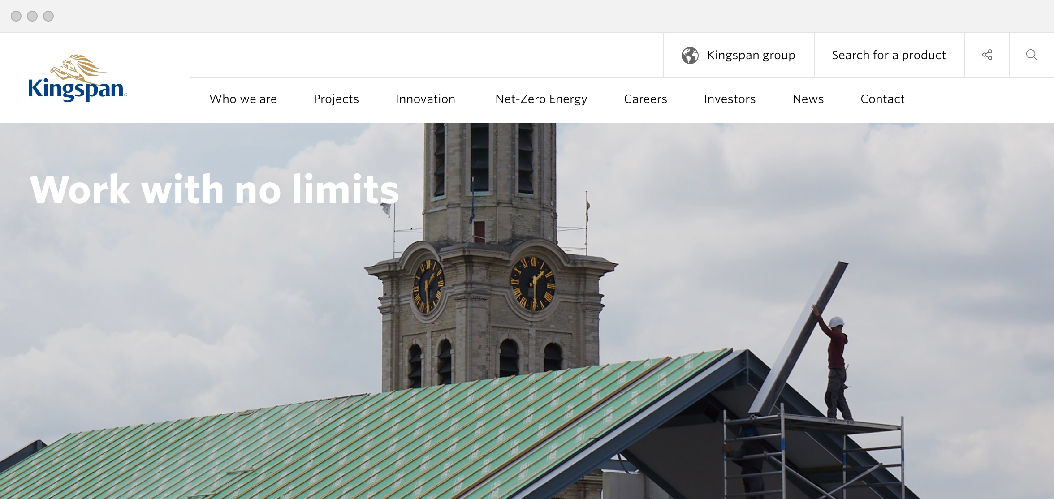Open the Net-Zero Energy section
The image size is (1054, 499).
pos(541,99)
